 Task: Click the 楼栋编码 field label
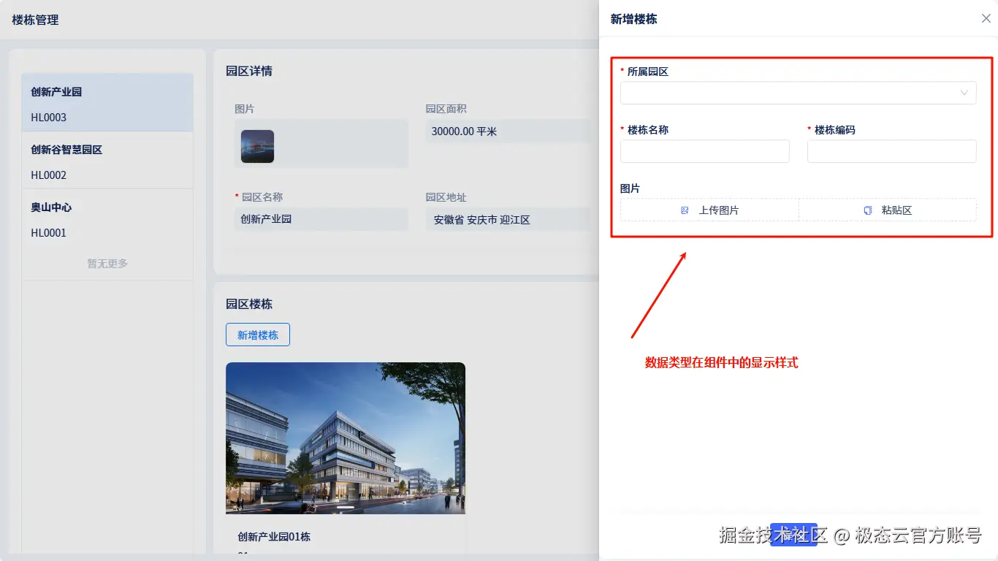(835, 130)
